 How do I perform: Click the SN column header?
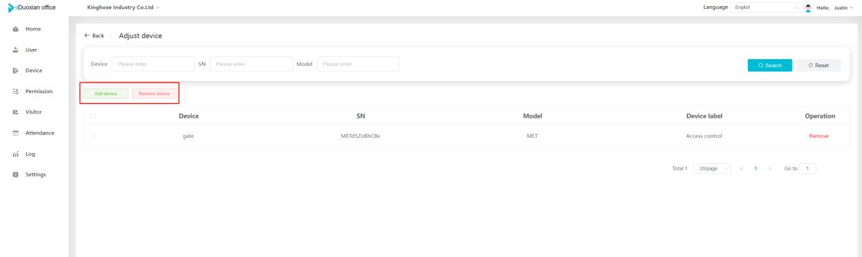pos(360,116)
